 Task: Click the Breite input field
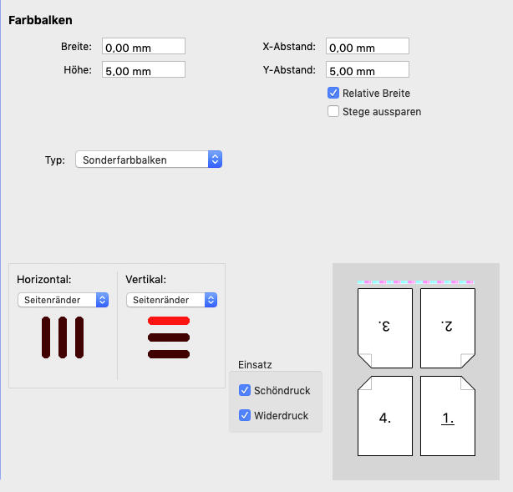[x=144, y=46]
